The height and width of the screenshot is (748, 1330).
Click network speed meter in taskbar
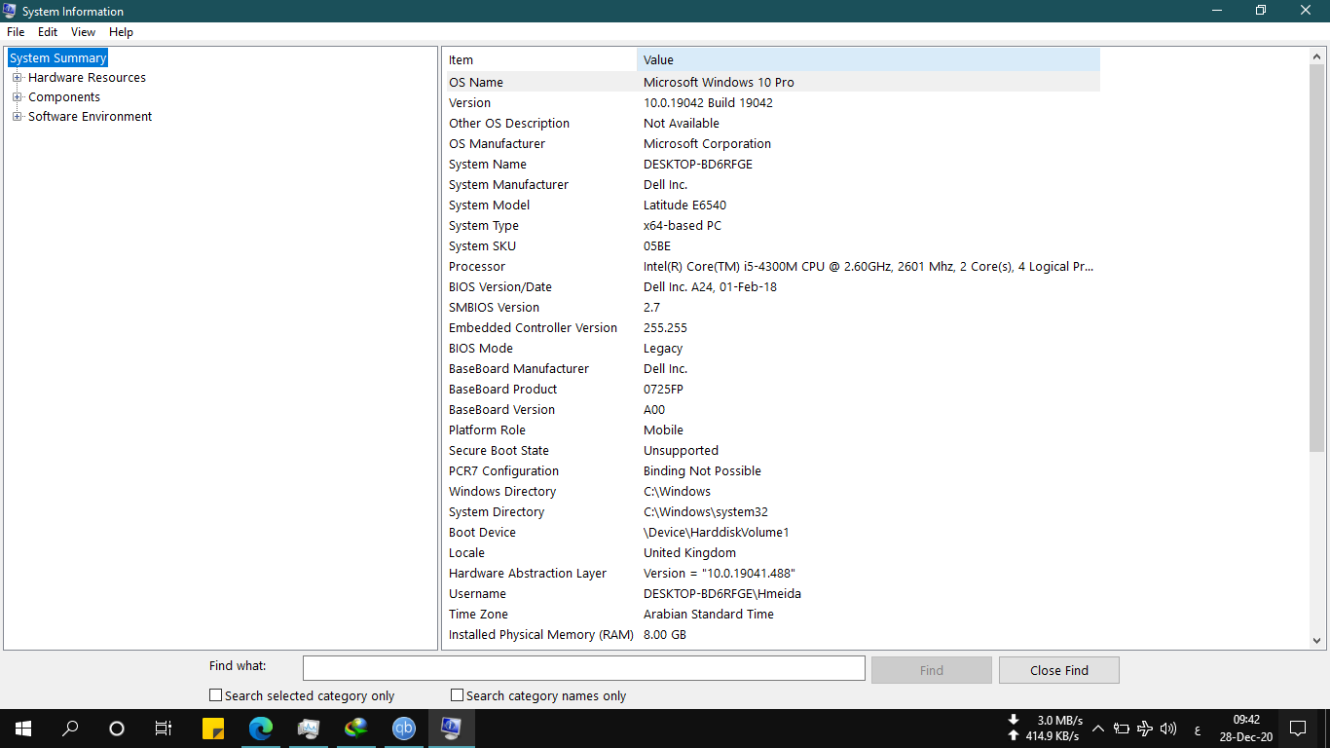pyautogui.click(x=1047, y=729)
